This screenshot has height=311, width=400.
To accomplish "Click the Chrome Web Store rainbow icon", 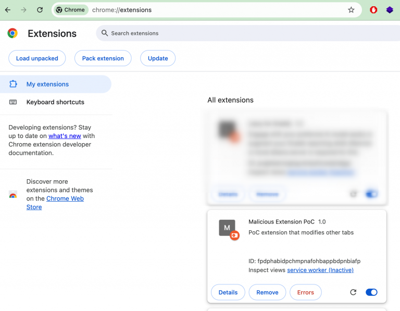I will tap(13, 194).
